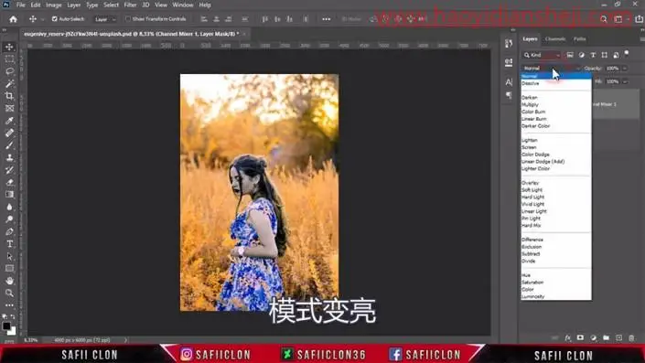Delete layer with the trash icon

(x=632, y=338)
